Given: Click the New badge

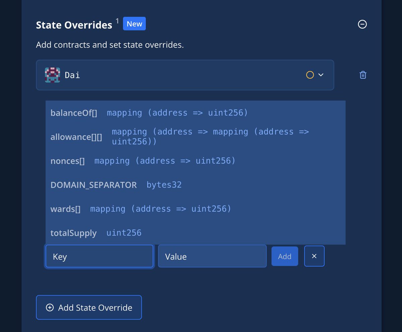Looking at the screenshot, I should click(134, 24).
